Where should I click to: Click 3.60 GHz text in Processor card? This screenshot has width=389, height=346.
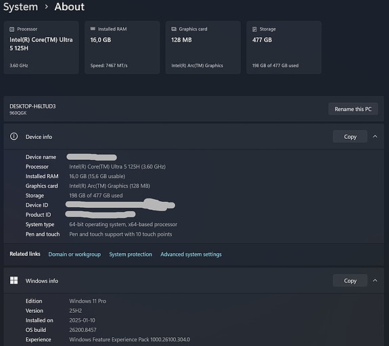[19, 66]
